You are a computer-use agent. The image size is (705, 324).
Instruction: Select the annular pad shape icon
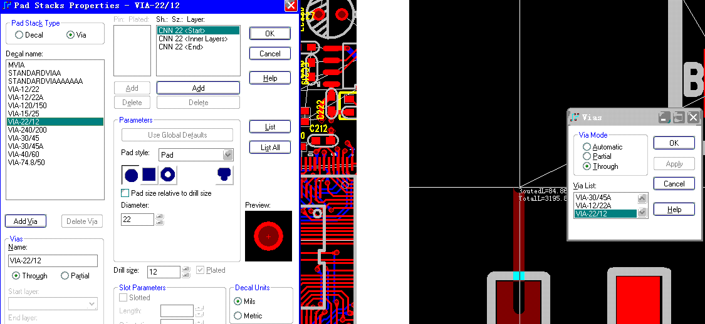[x=168, y=175]
